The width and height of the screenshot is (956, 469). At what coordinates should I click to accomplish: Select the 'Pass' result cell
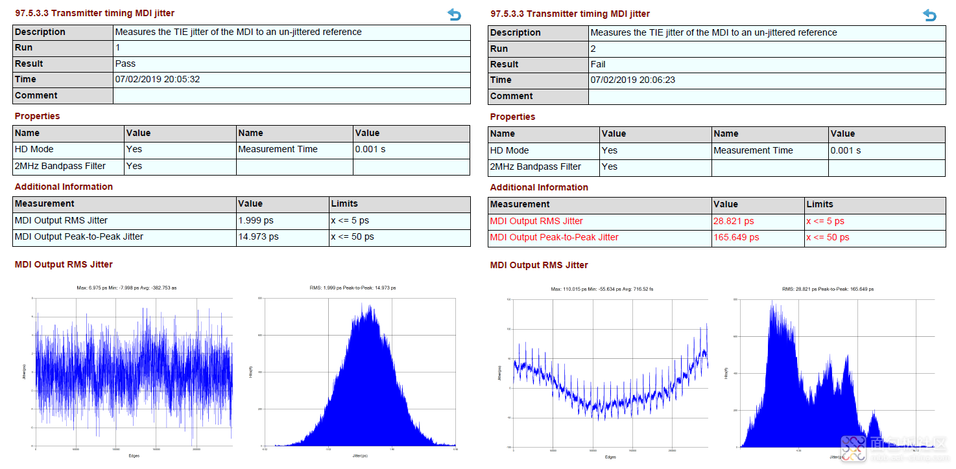click(292, 63)
